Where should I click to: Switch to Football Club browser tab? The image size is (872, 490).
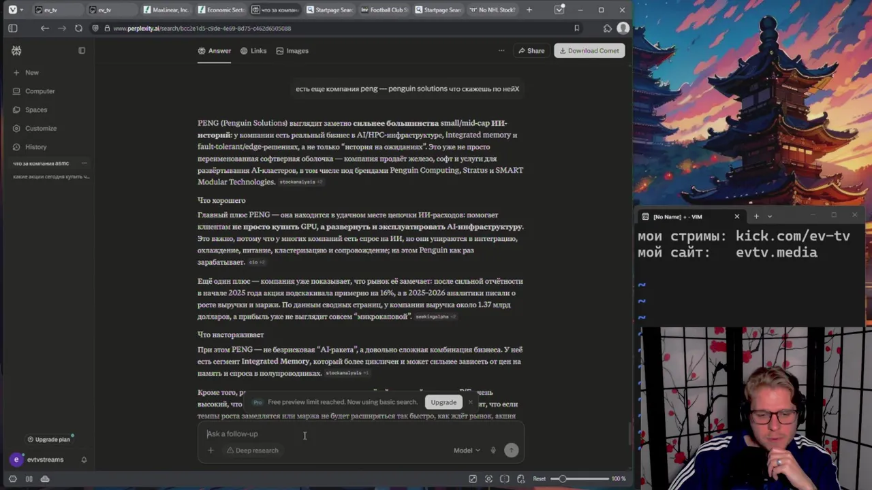click(x=383, y=10)
